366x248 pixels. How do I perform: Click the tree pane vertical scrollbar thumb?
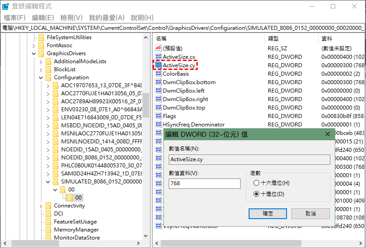[x=146, y=105]
